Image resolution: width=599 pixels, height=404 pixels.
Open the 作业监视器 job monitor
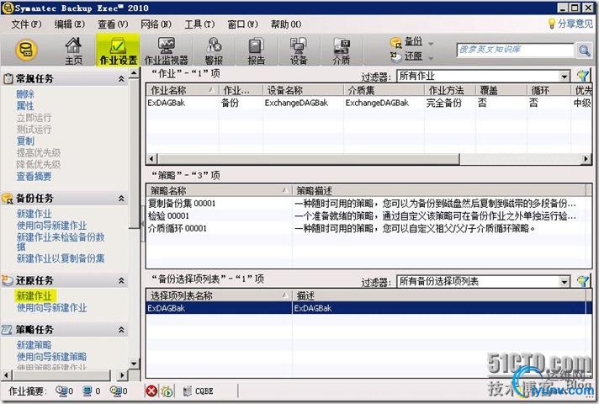[x=167, y=50]
